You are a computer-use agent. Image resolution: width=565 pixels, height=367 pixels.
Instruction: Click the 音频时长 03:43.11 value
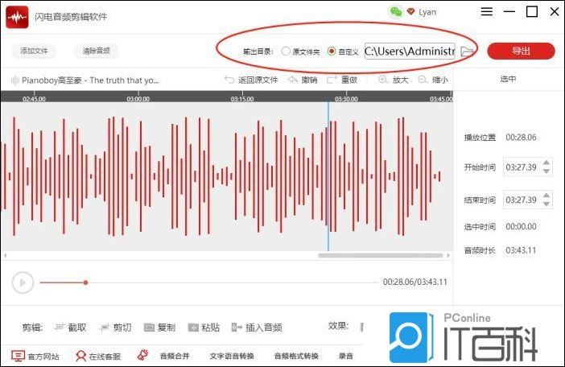click(x=521, y=250)
